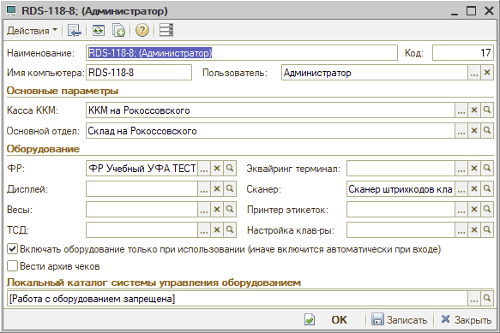
Task: Click the Основной отдел text field
Action: 270,131
